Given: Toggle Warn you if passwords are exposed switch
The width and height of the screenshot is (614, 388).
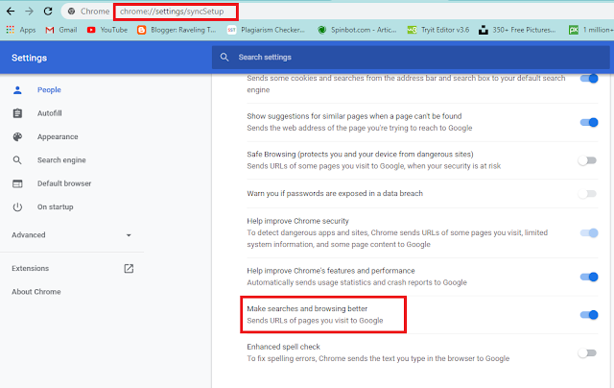Looking at the screenshot, I should [587, 194].
